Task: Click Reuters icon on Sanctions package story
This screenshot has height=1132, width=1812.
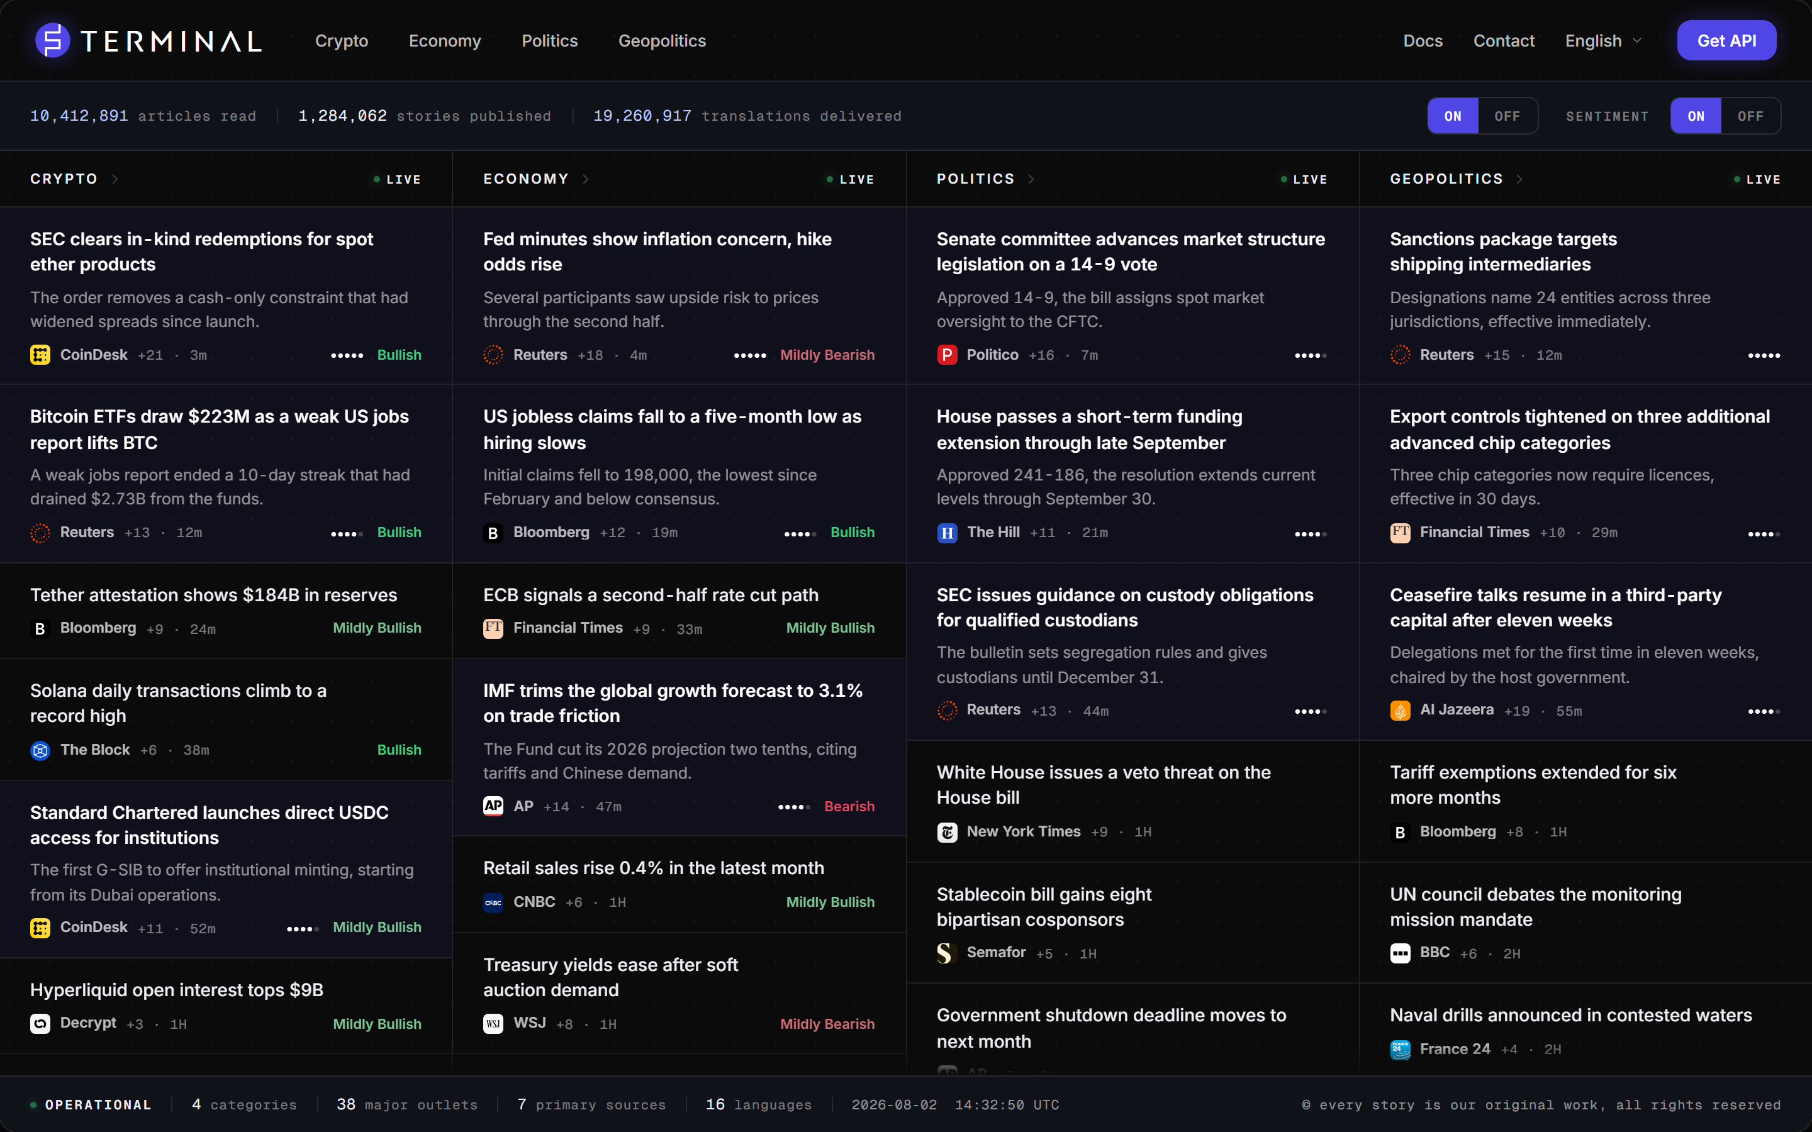Action: tap(1400, 355)
